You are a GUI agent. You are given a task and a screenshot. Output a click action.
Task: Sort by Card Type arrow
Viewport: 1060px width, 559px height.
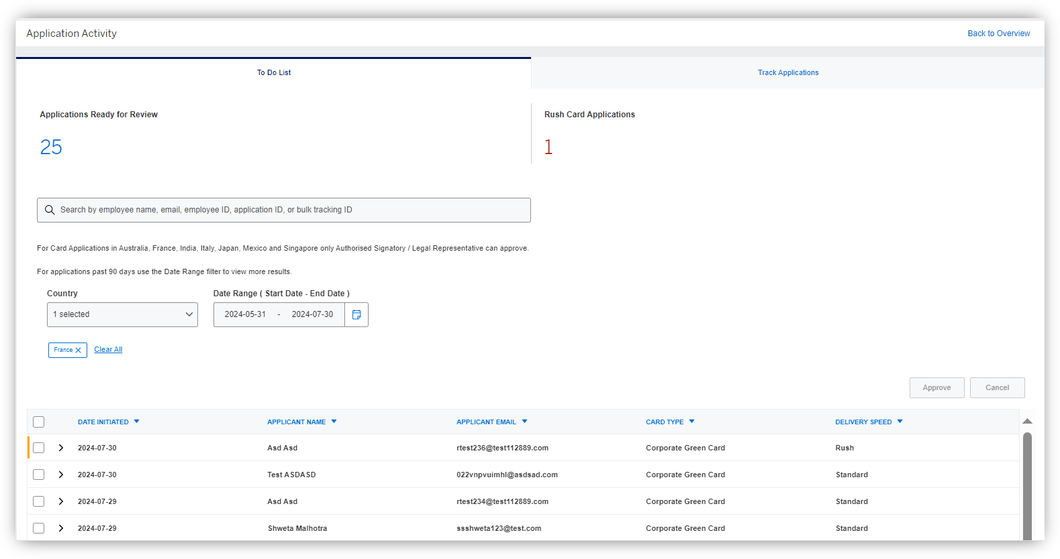(x=691, y=422)
